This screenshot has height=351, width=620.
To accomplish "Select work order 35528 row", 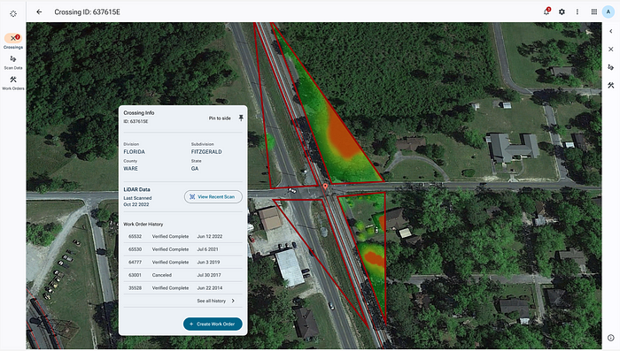I will 182,288.
